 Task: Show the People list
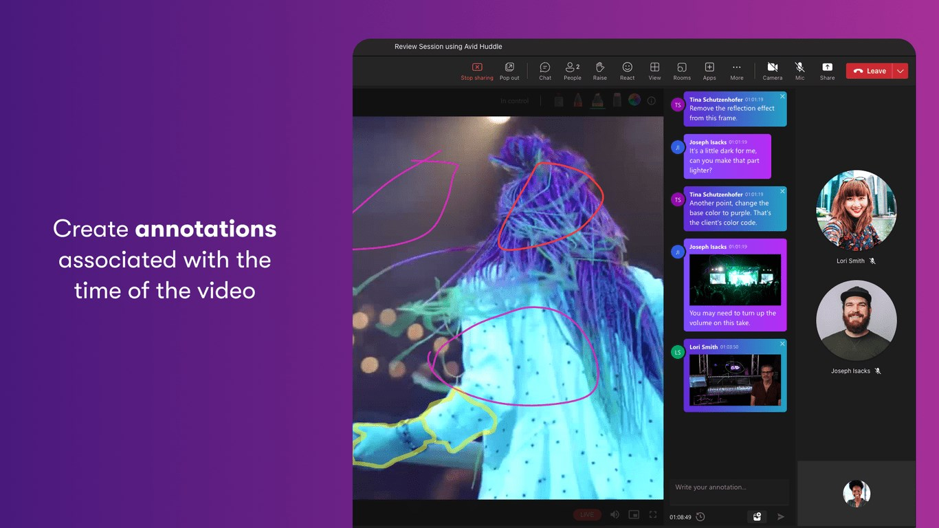[572, 71]
